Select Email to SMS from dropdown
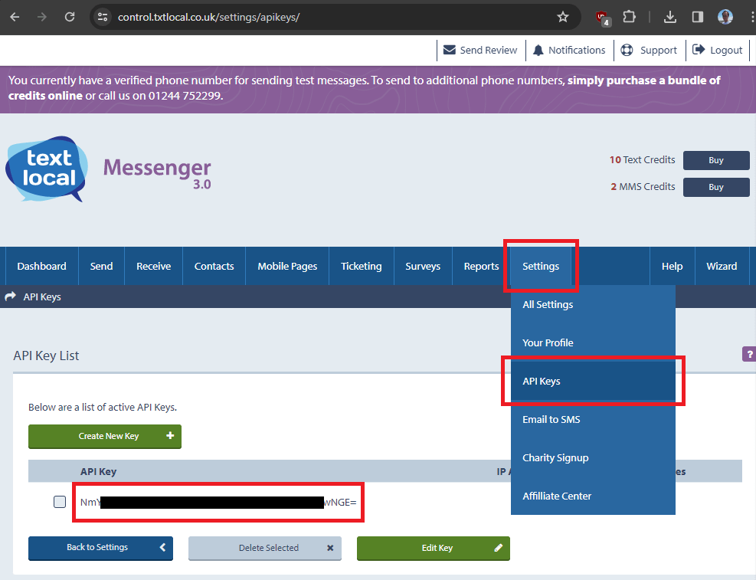 pyautogui.click(x=593, y=419)
